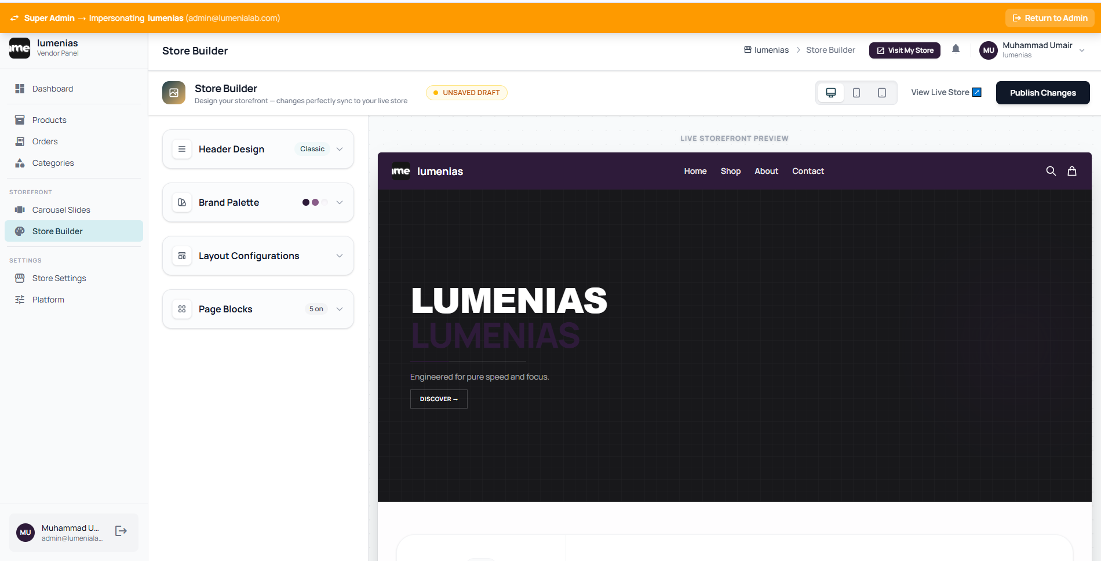Screen dimensions: 1101x561
Task: Click 'Engineered for pure speed and focus.' text
Action: [x=479, y=377]
